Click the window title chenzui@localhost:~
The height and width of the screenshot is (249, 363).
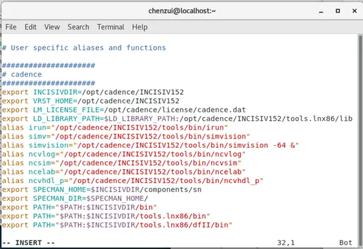182,11
